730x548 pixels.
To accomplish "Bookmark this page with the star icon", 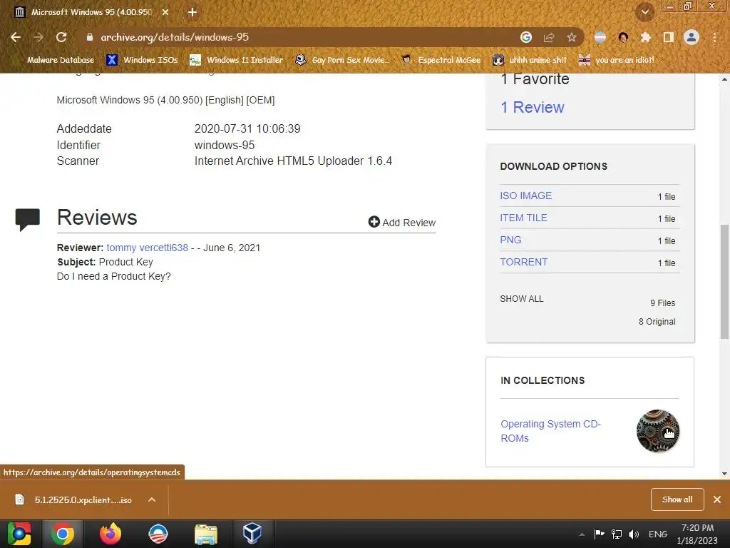I will tap(572, 37).
